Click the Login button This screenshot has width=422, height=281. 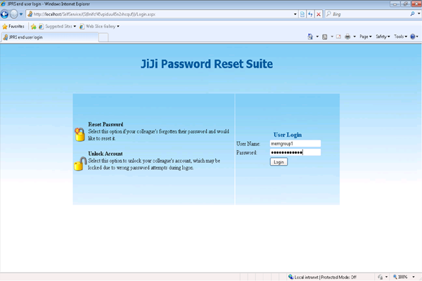point(279,162)
